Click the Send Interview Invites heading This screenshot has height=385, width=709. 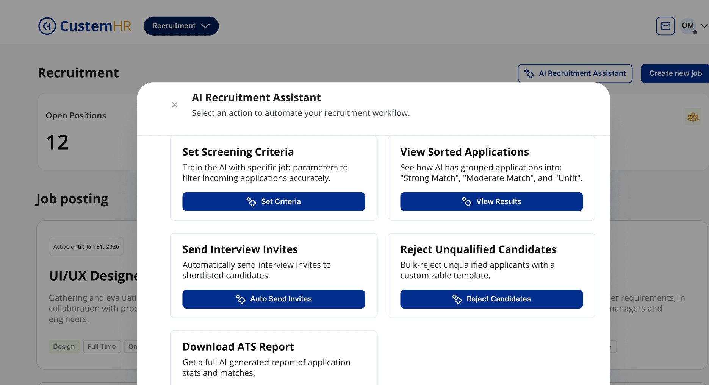click(x=240, y=249)
